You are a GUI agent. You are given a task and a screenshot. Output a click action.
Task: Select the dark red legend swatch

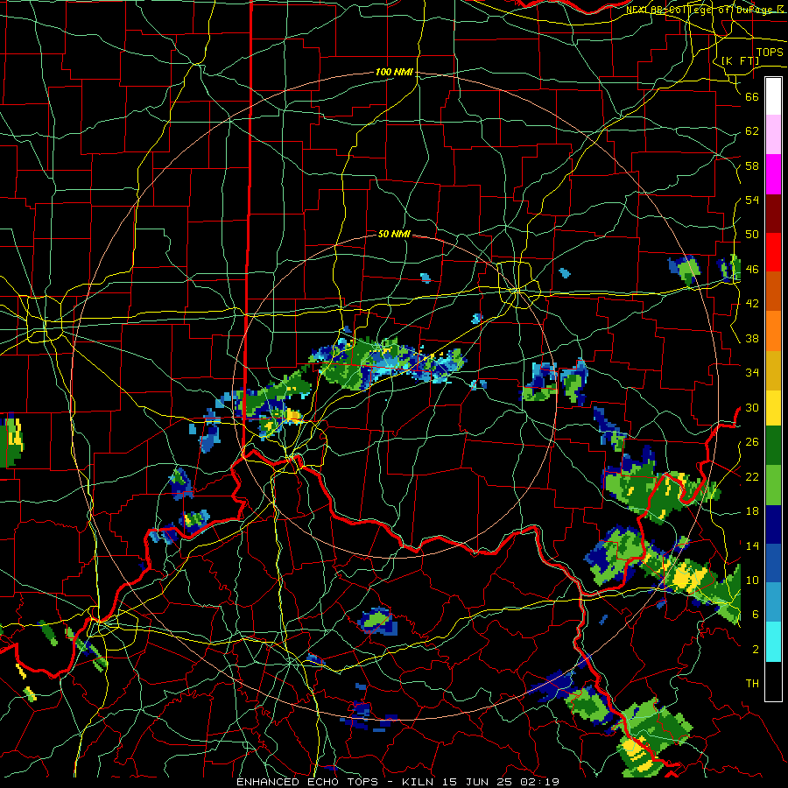pyautogui.click(x=773, y=215)
